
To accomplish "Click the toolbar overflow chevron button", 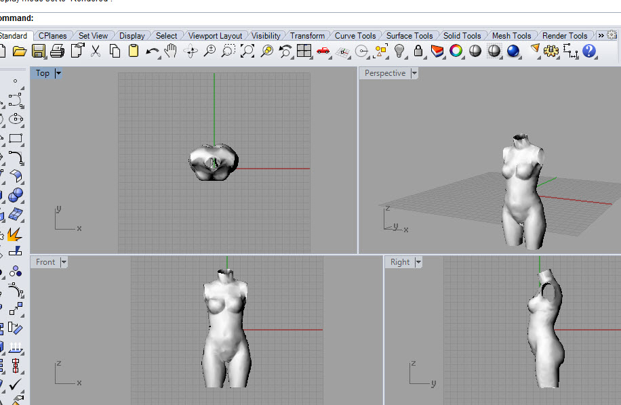I will 601,36.
